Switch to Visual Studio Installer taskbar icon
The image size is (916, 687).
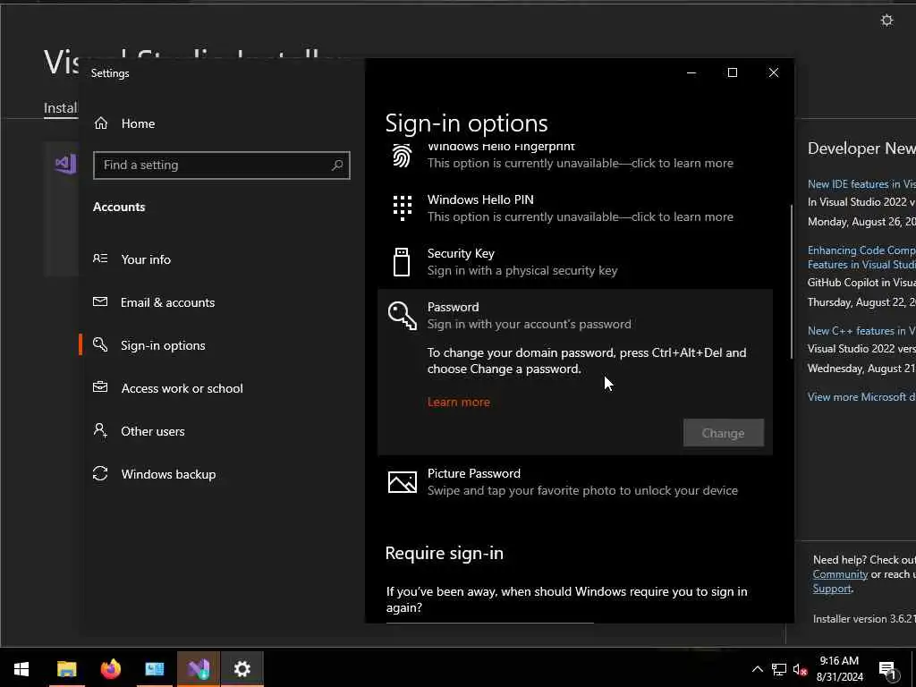(x=199, y=669)
